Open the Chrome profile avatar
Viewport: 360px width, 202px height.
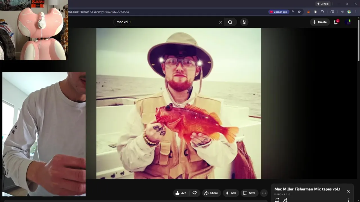349,12
